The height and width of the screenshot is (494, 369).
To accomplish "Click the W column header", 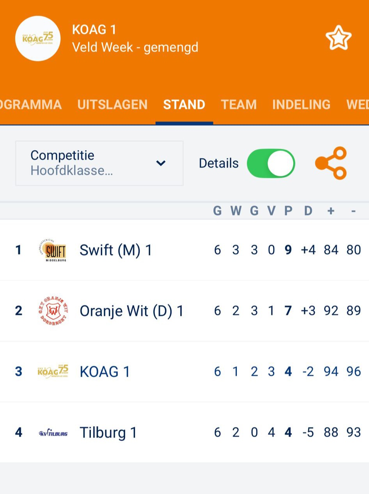I will click(x=236, y=210).
